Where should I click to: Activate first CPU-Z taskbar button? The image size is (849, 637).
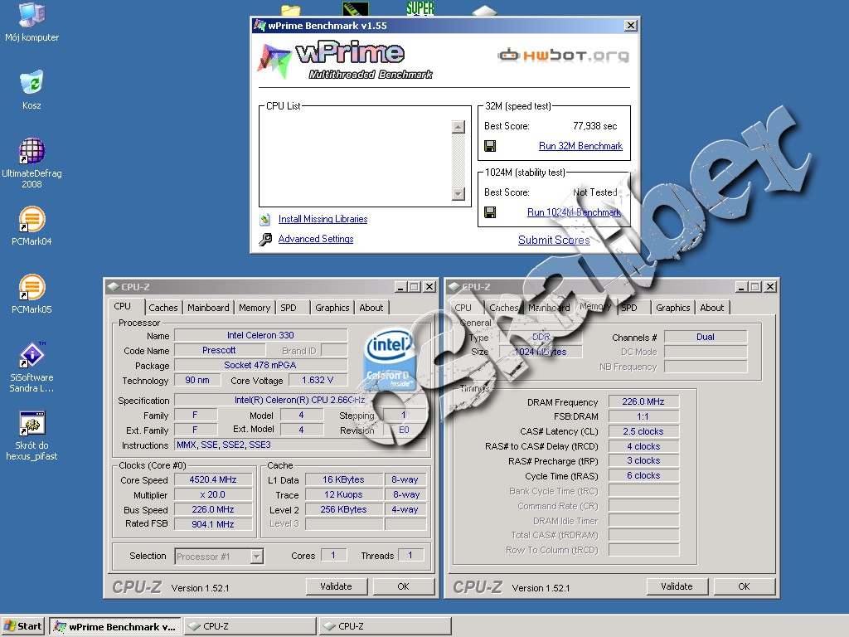(250, 627)
